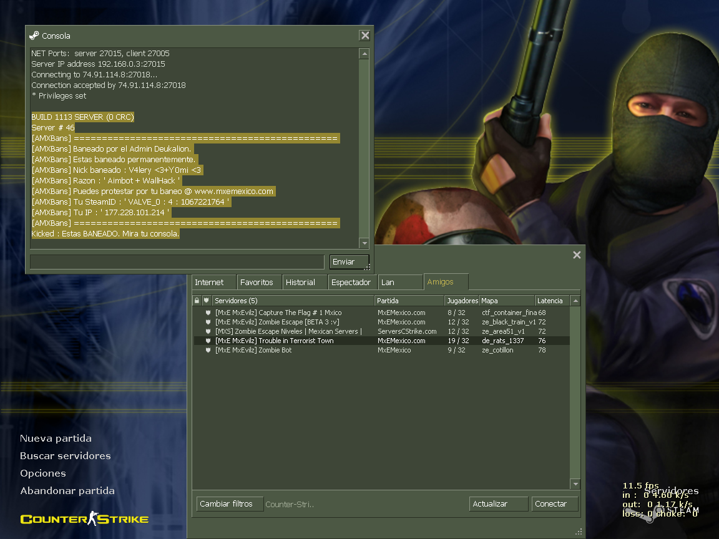
Task: Click the server list scroll-down arrow
Action: tap(575, 484)
